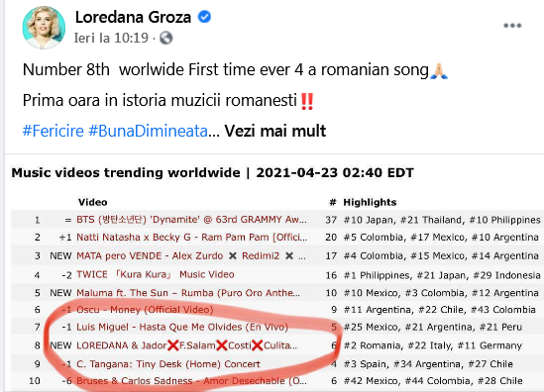The image size is (544, 392).
Task: Click the blue verified badge
Action: click(x=204, y=17)
